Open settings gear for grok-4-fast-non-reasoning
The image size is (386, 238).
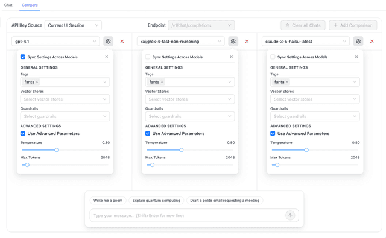point(233,42)
